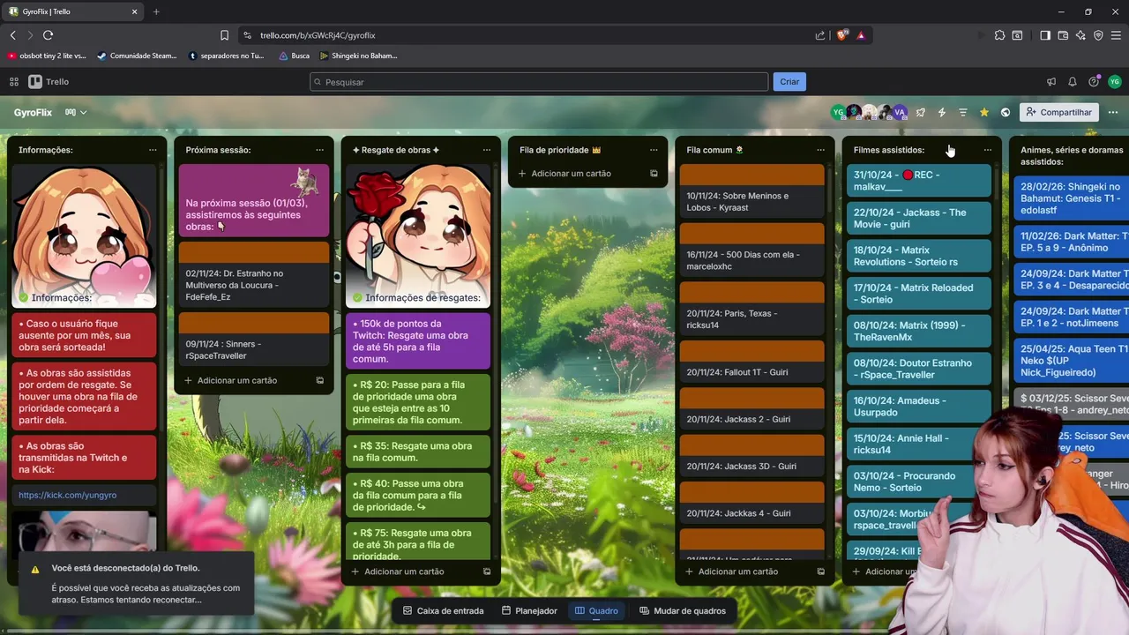Open Brave VPN shield icon
The height and width of the screenshot is (635, 1129).
[1098, 35]
